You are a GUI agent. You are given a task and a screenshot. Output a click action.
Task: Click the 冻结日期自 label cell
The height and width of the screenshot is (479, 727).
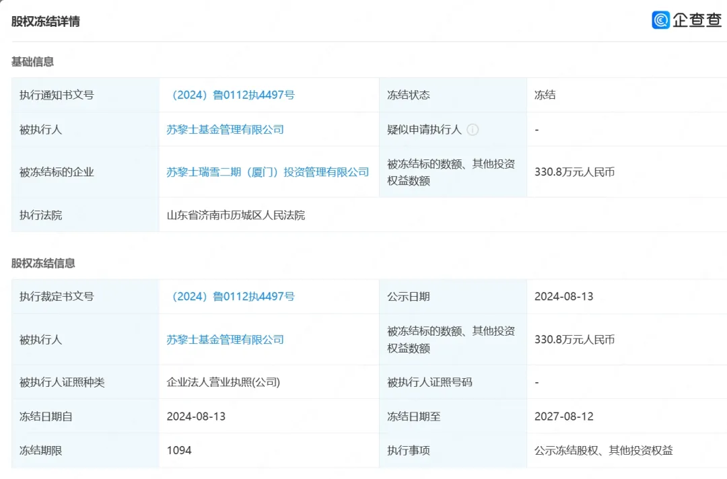tap(85, 416)
